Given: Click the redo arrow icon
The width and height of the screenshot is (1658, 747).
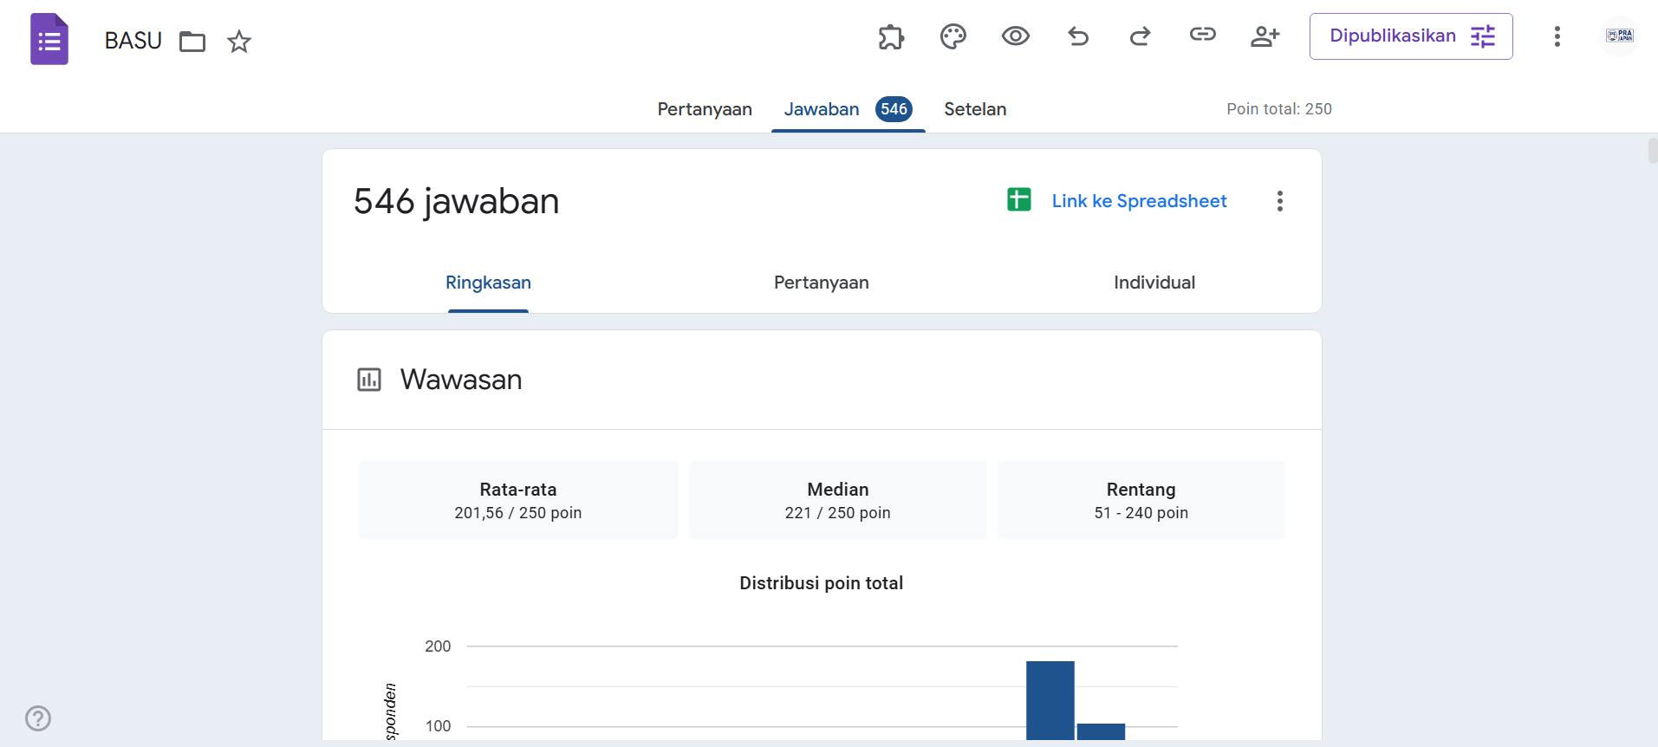Looking at the screenshot, I should pos(1140,36).
